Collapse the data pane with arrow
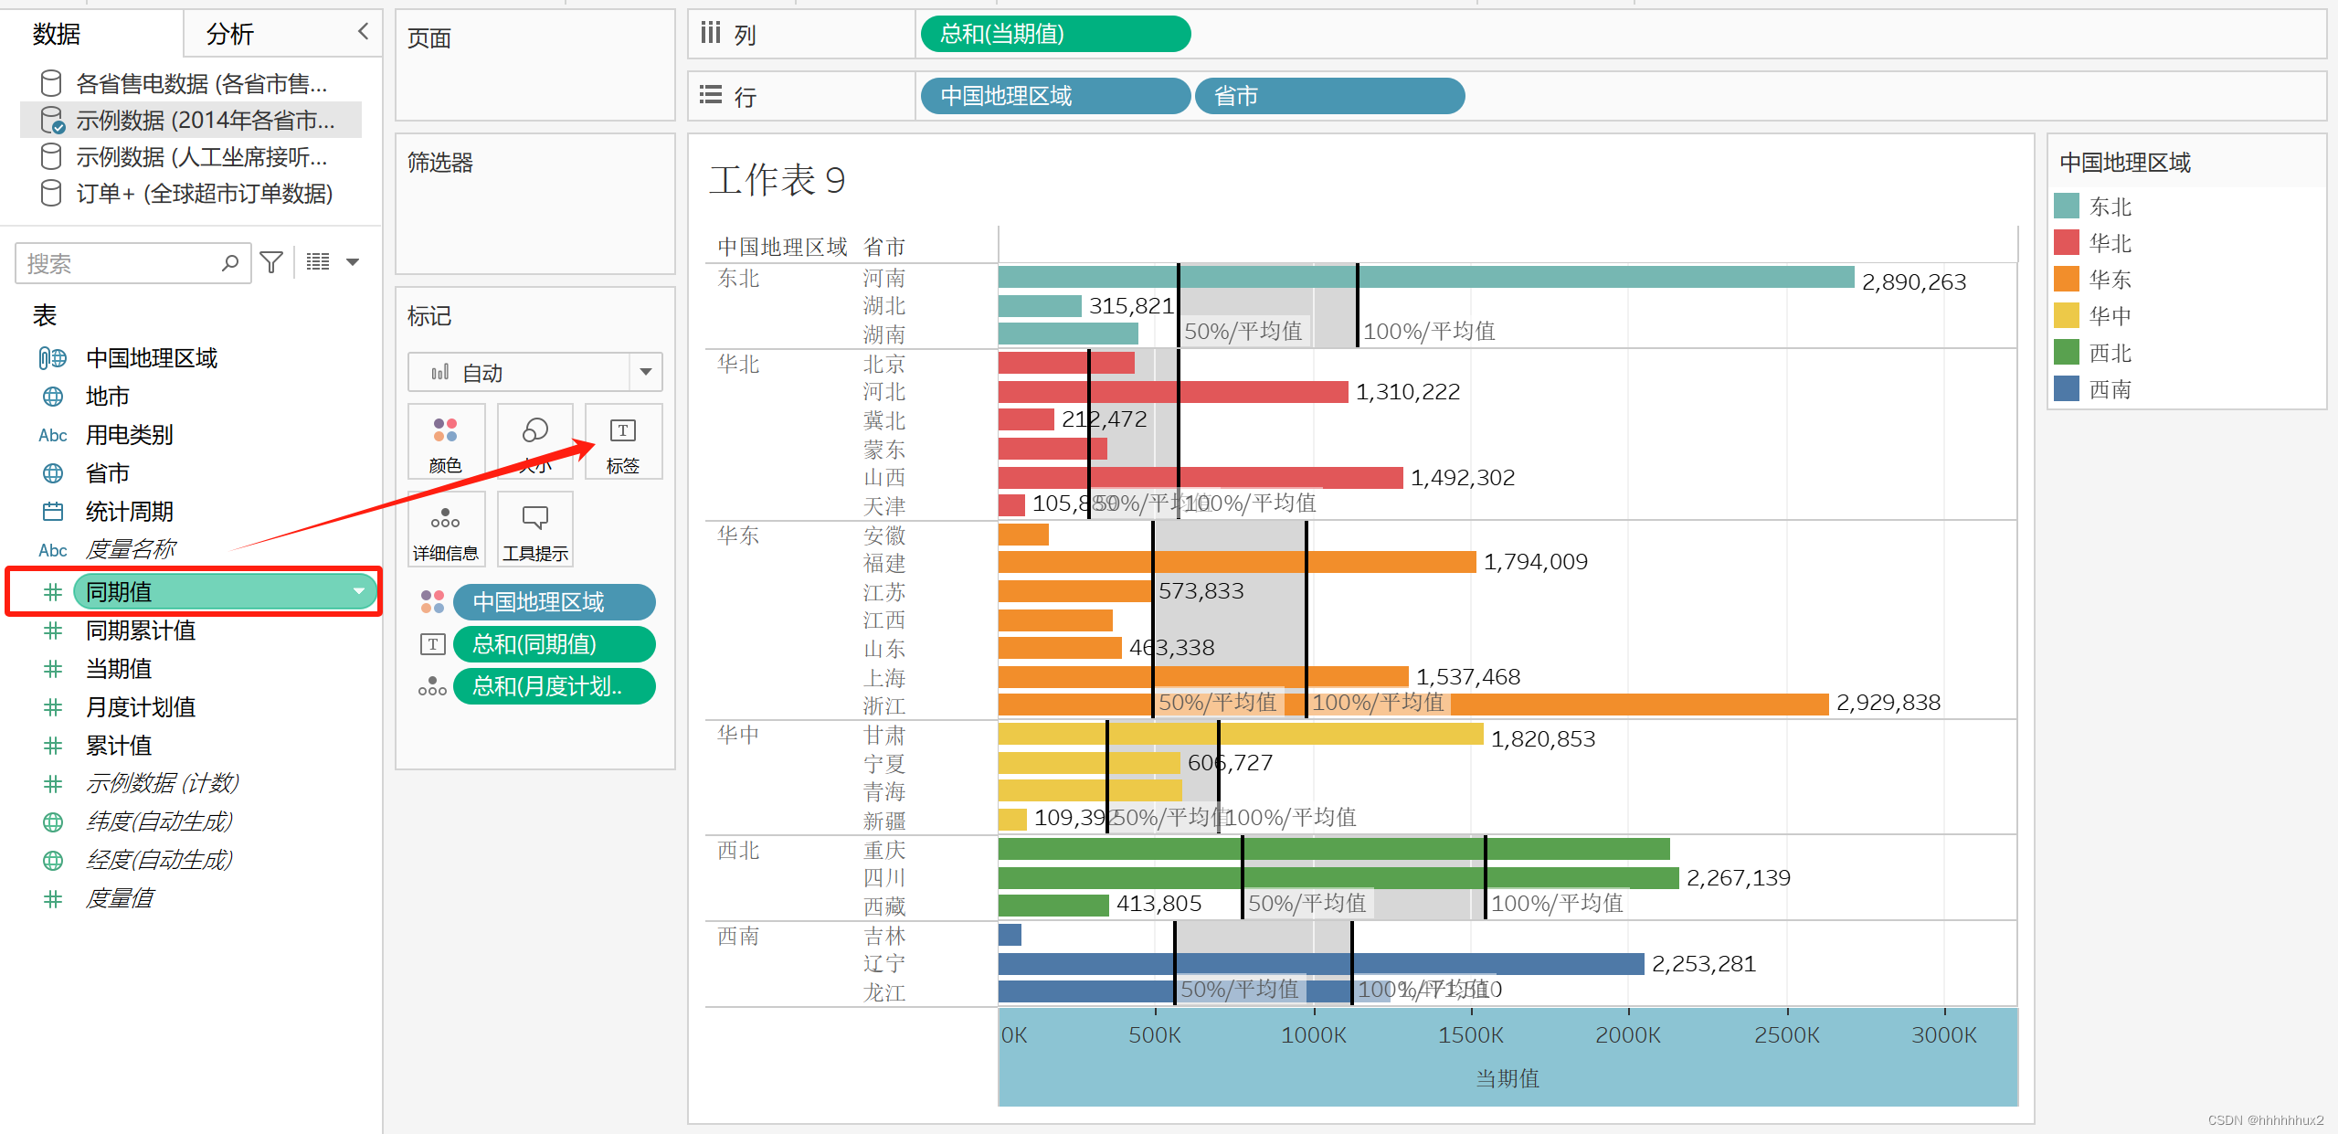 tap(364, 32)
